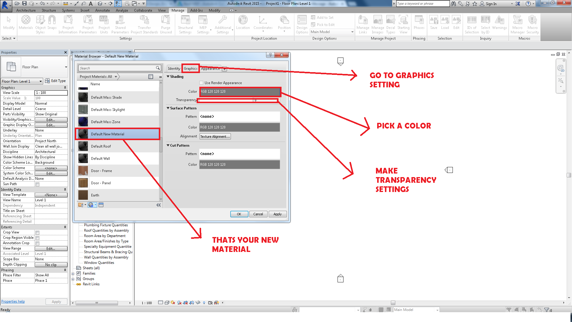Expand the Families node in the browser
572x322 pixels.
click(x=73, y=273)
